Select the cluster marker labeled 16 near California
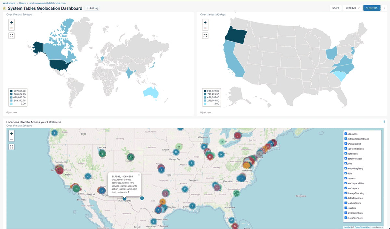The image size is (390, 229). 76,188
